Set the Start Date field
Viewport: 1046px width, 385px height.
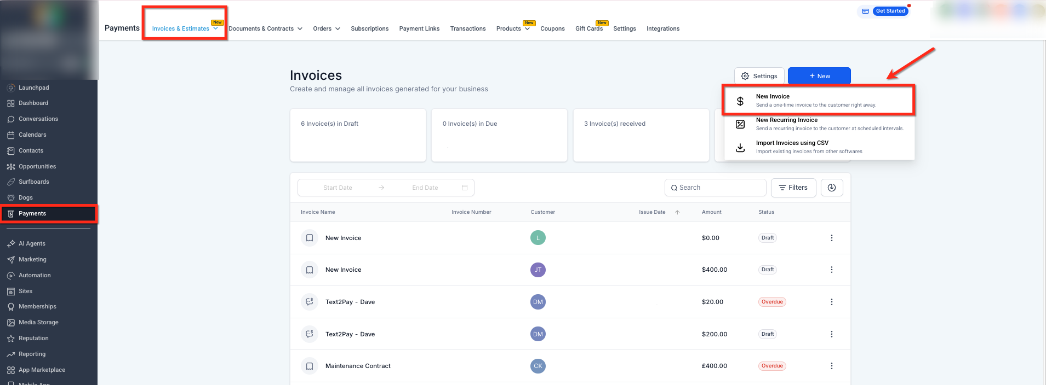click(x=338, y=188)
